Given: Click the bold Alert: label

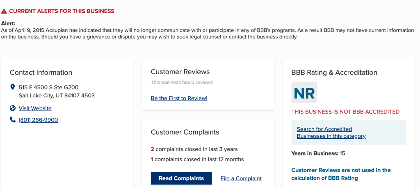Looking at the screenshot, I should (8, 24).
